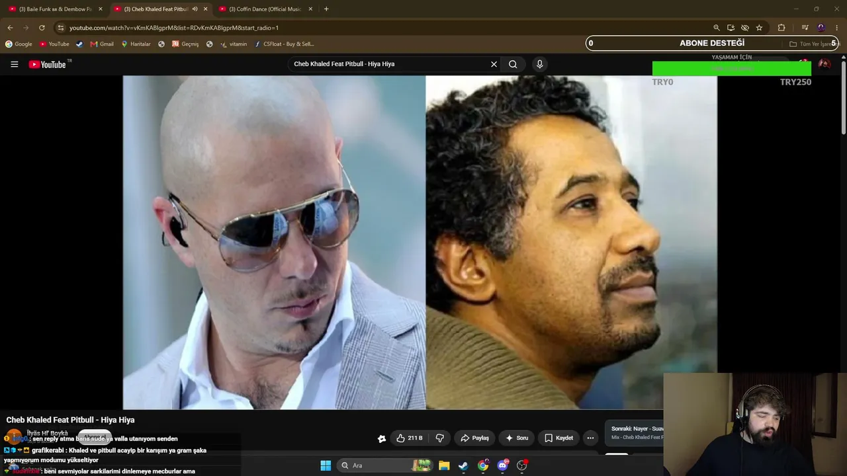The height and width of the screenshot is (476, 847).
Task: Open the YouTube bookmark in bookmarks bar
Action: click(x=54, y=44)
